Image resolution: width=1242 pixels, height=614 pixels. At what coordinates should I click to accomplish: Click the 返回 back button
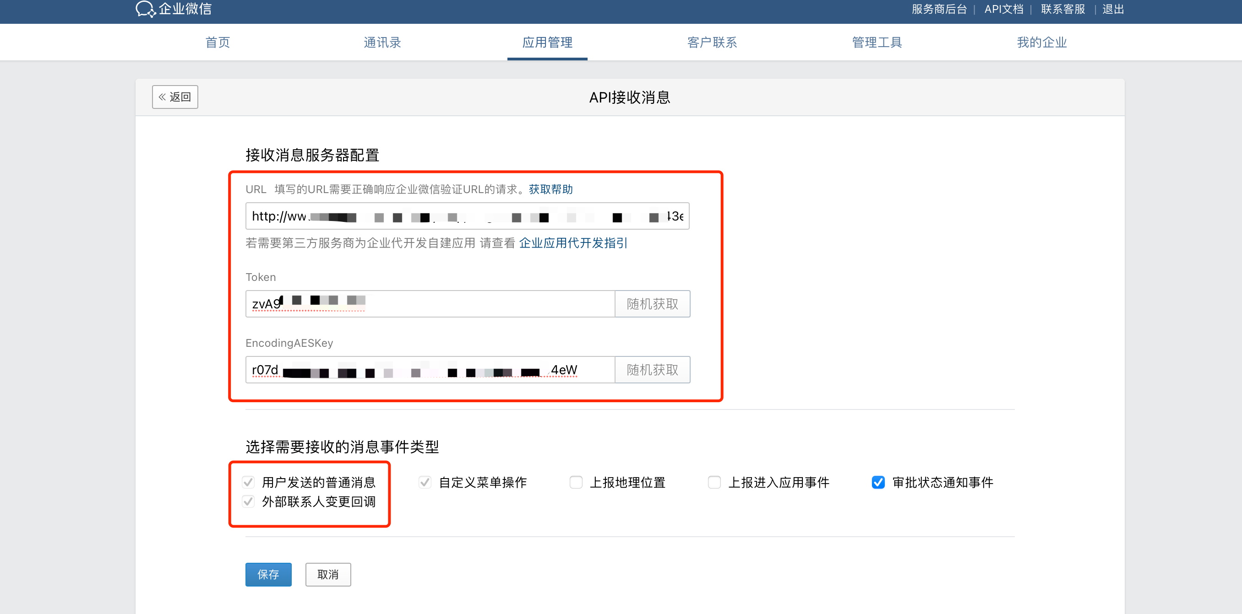(x=175, y=97)
